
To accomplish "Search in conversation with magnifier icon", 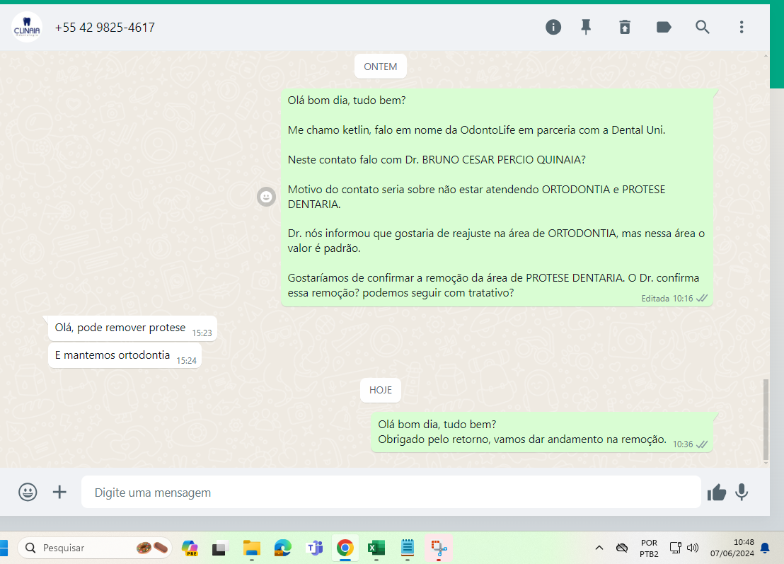I will [703, 27].
